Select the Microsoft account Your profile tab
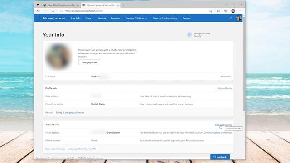 pos(101,5)
